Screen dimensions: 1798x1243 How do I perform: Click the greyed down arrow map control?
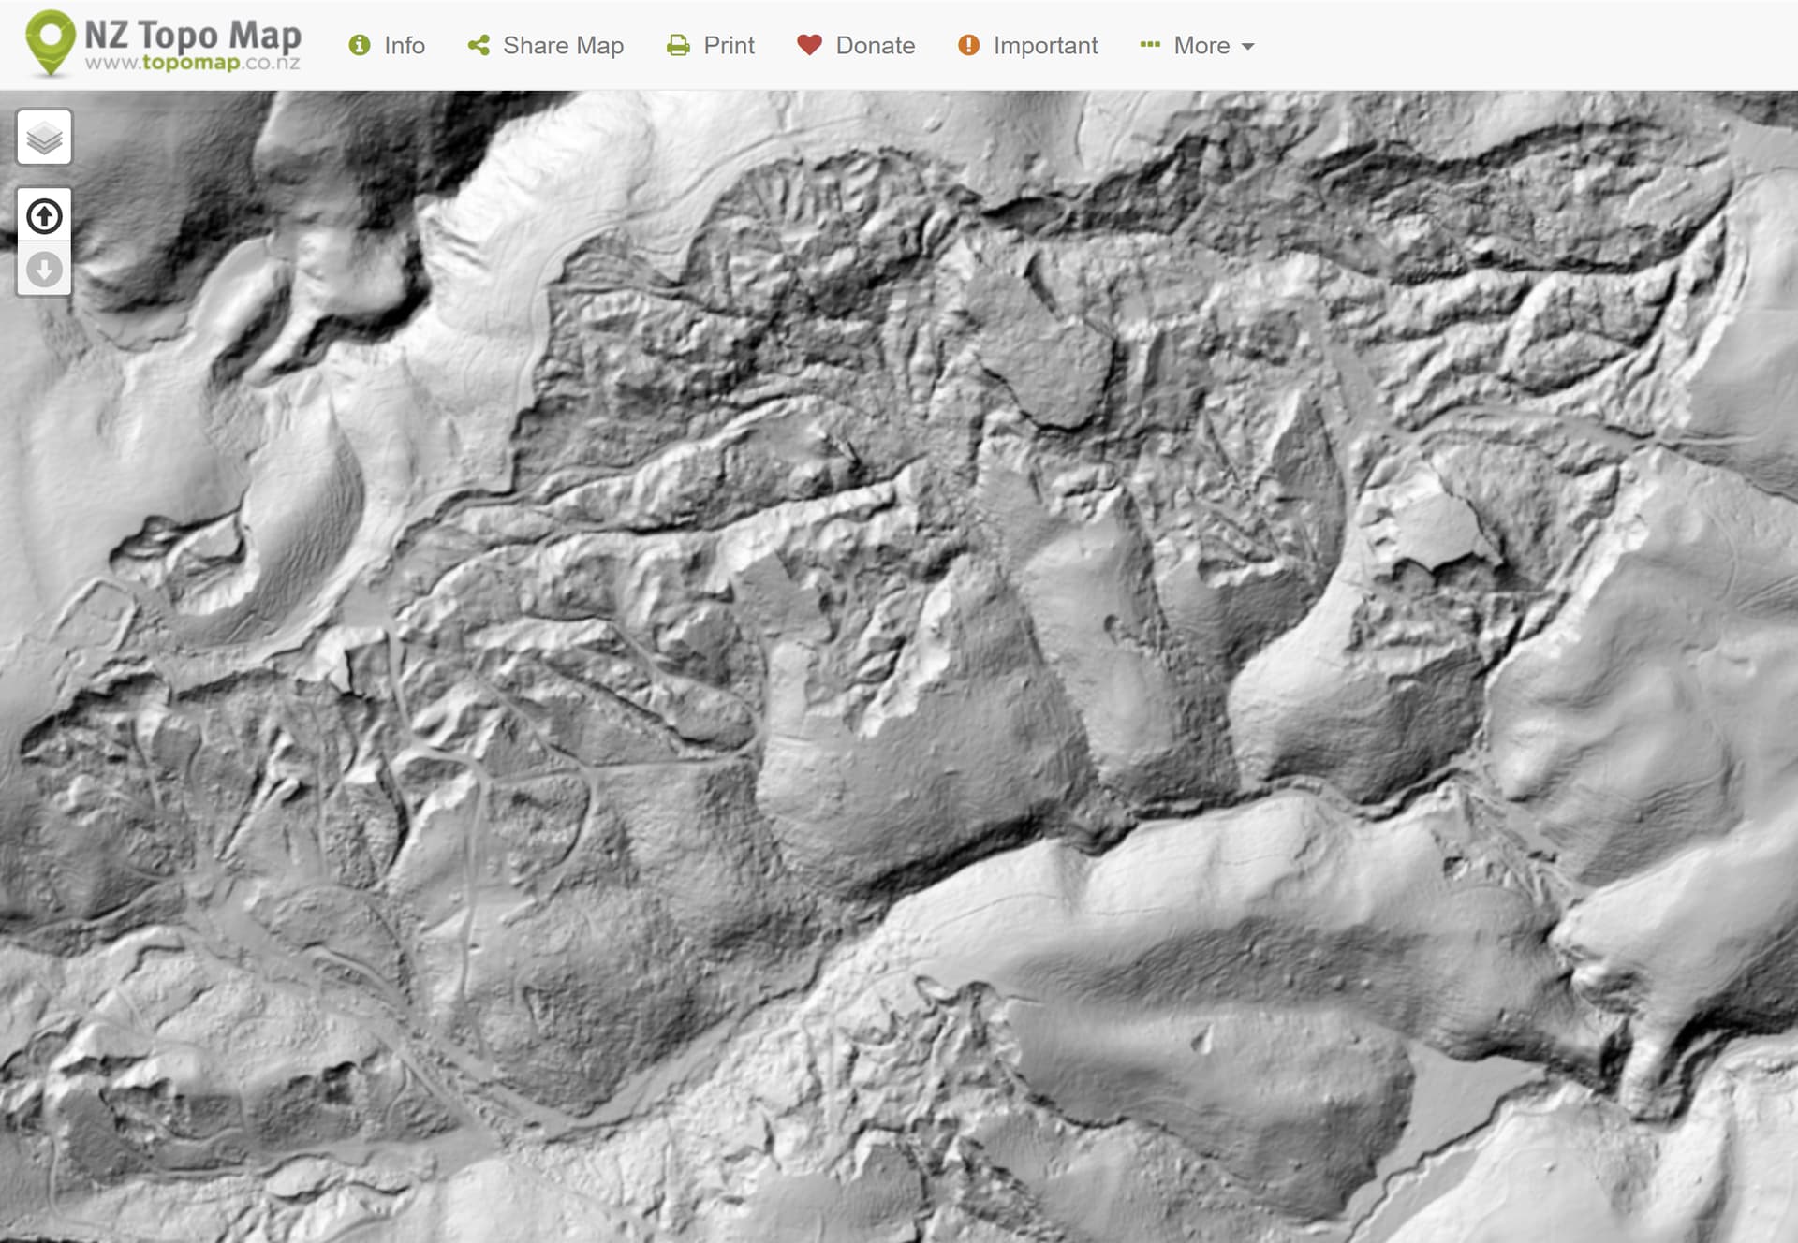click(x=44, y=270)
